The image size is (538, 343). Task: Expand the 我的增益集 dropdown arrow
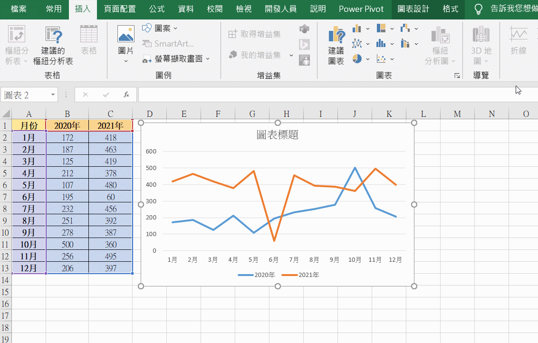pos(291,55)
